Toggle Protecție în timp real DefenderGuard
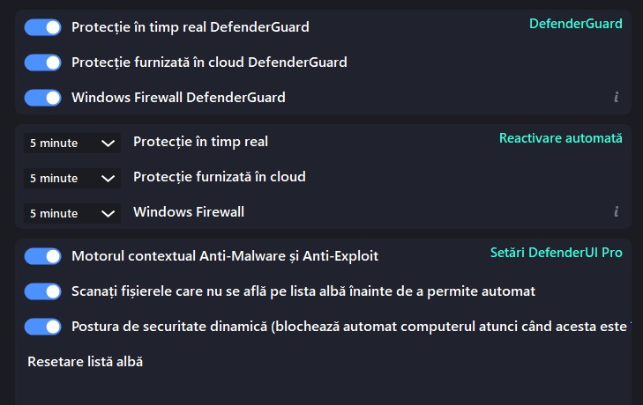 pos(42,27)
